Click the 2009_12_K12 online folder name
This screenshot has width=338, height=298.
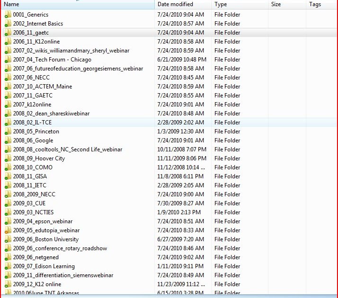coord(37,284)
